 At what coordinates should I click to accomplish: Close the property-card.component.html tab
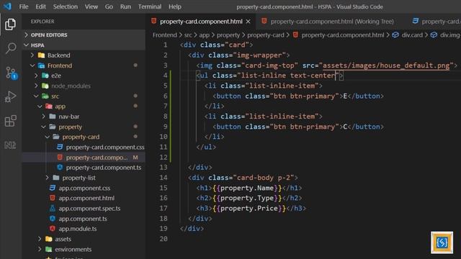click(x=248, y=22)
